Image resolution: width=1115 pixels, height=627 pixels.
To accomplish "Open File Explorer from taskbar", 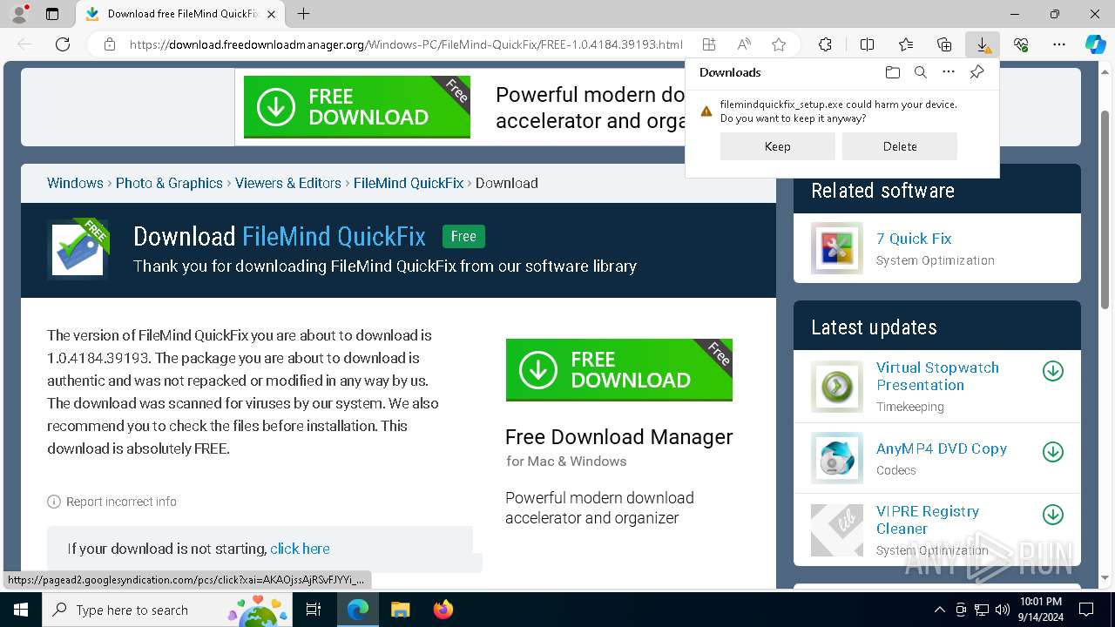I will (x=400, y=610).
